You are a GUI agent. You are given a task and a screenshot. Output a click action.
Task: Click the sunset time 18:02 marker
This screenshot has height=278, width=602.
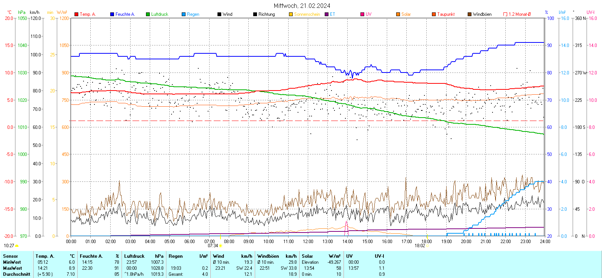pyautogui.click(x=427, y=246)
